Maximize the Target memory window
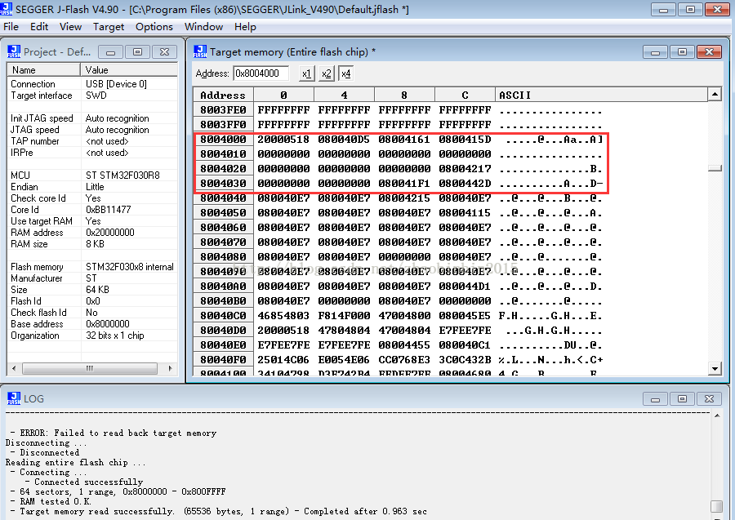735x520 pixels. coord(682,52)
